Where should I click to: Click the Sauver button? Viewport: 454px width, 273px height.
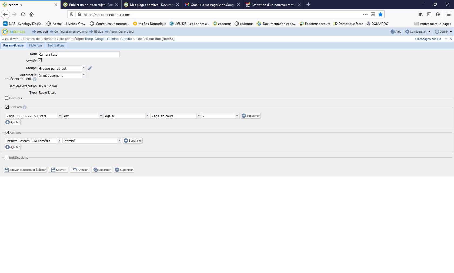(x=58, y=170)
